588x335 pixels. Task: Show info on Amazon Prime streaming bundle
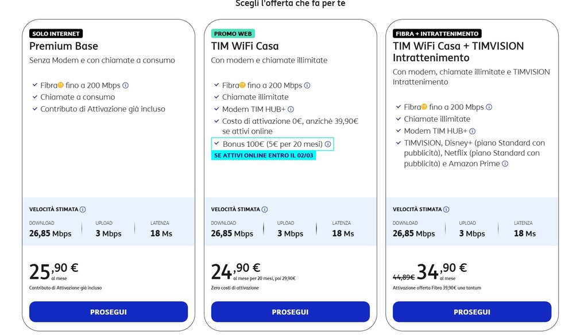tap(505, 164)
